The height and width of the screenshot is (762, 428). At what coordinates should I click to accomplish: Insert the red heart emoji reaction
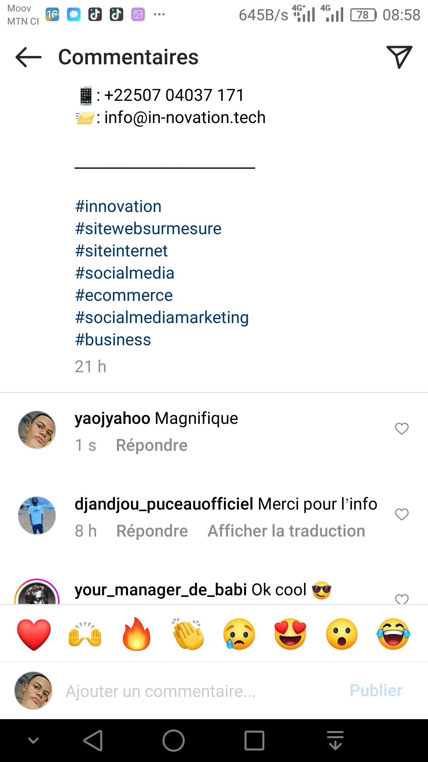tap(34, 634)
